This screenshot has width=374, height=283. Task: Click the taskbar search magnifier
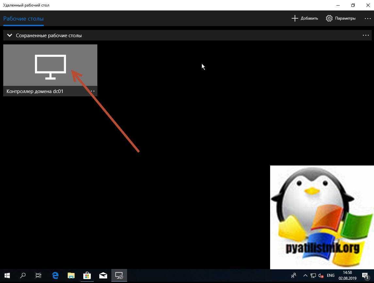(23, 276)
